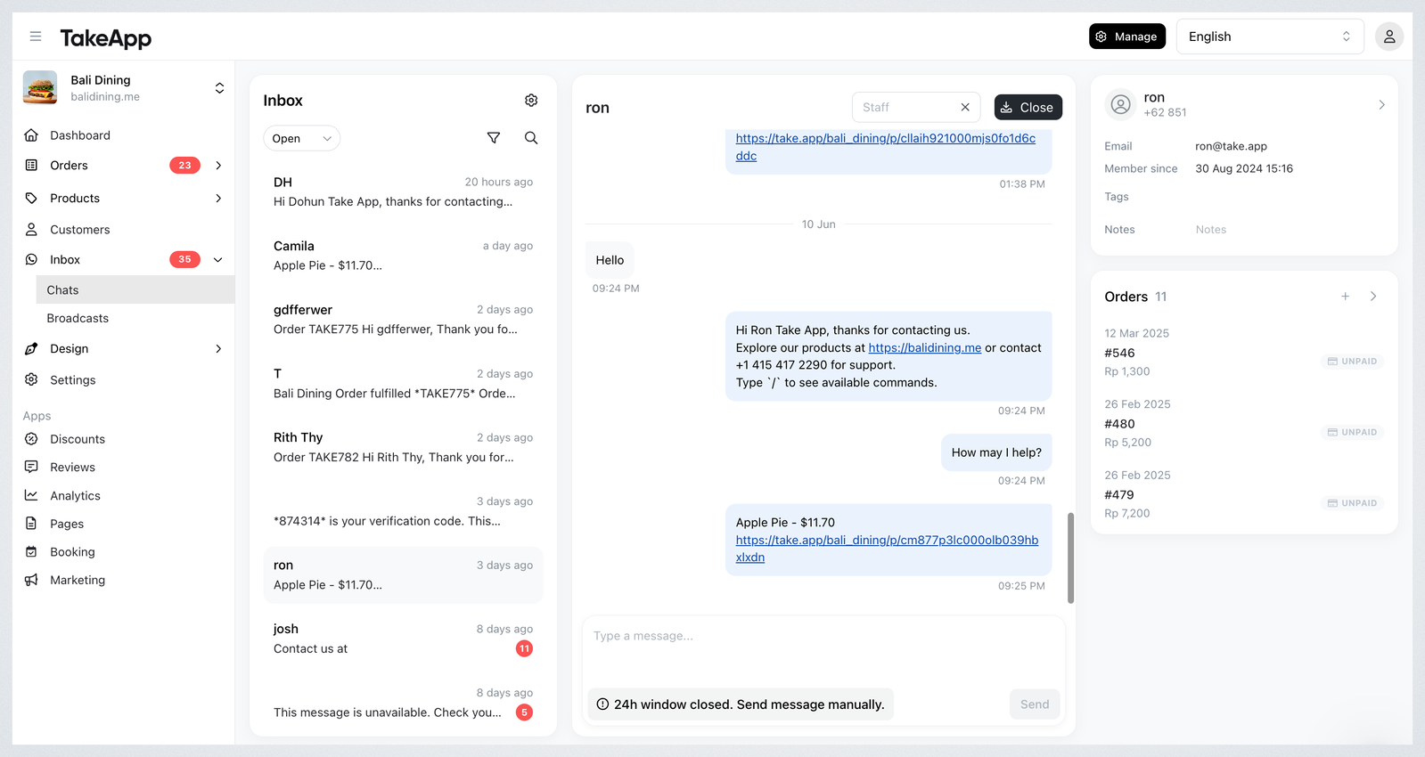Clear the Staff assignee field with X
Viewport: 1425px width, 757px height.
[x=965, y=107]
